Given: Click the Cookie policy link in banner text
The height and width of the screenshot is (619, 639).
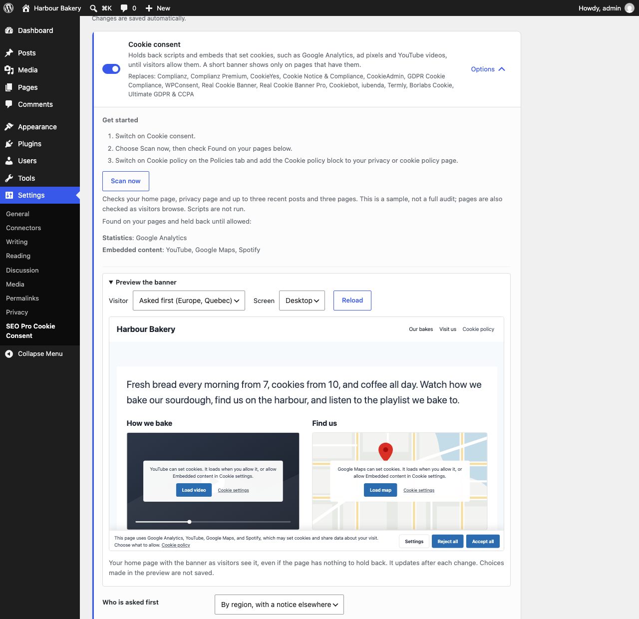Looking at the screenshot, I should pos(176,545).
